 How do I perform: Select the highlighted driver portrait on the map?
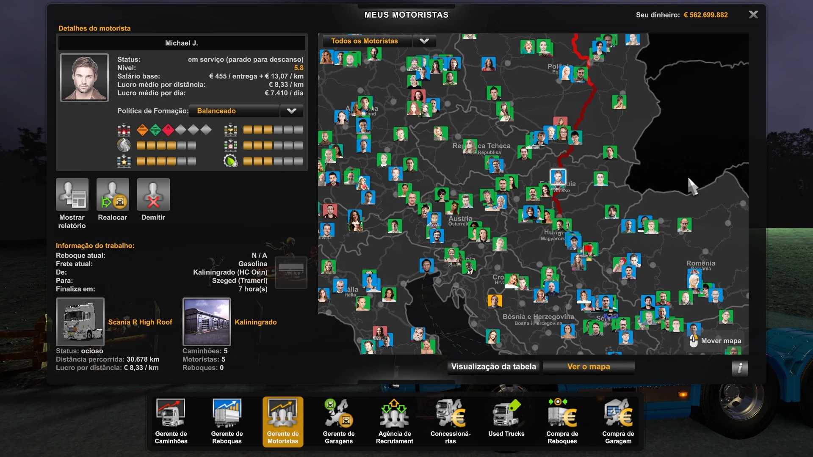[x=558, y=176]
